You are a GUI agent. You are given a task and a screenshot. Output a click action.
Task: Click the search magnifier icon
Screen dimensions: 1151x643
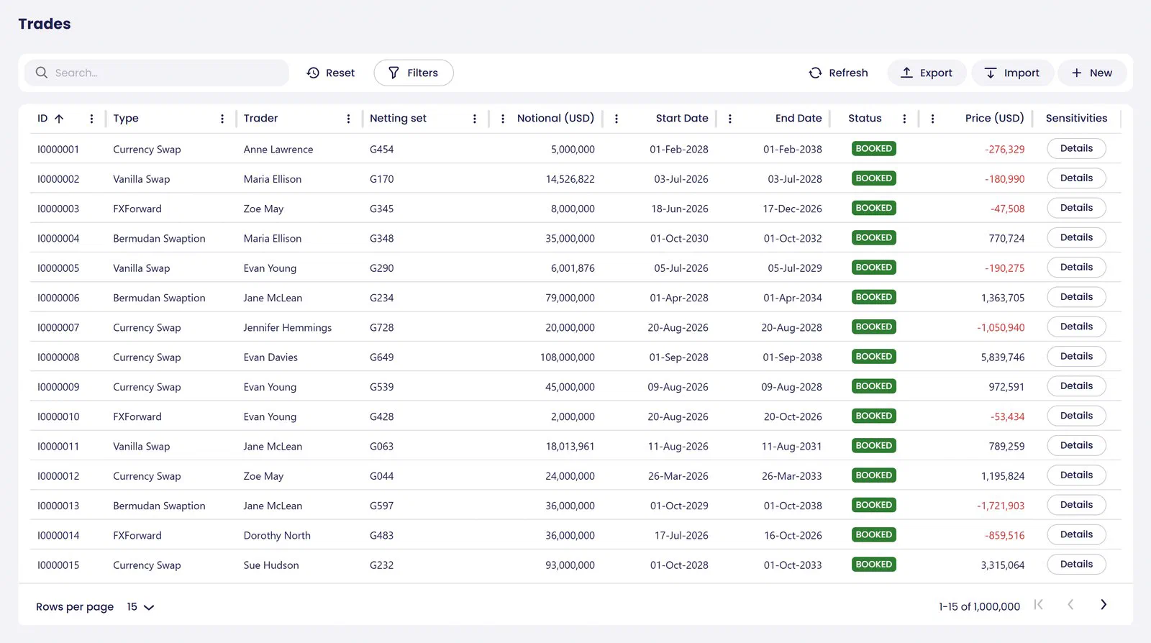tap(42, 73)
